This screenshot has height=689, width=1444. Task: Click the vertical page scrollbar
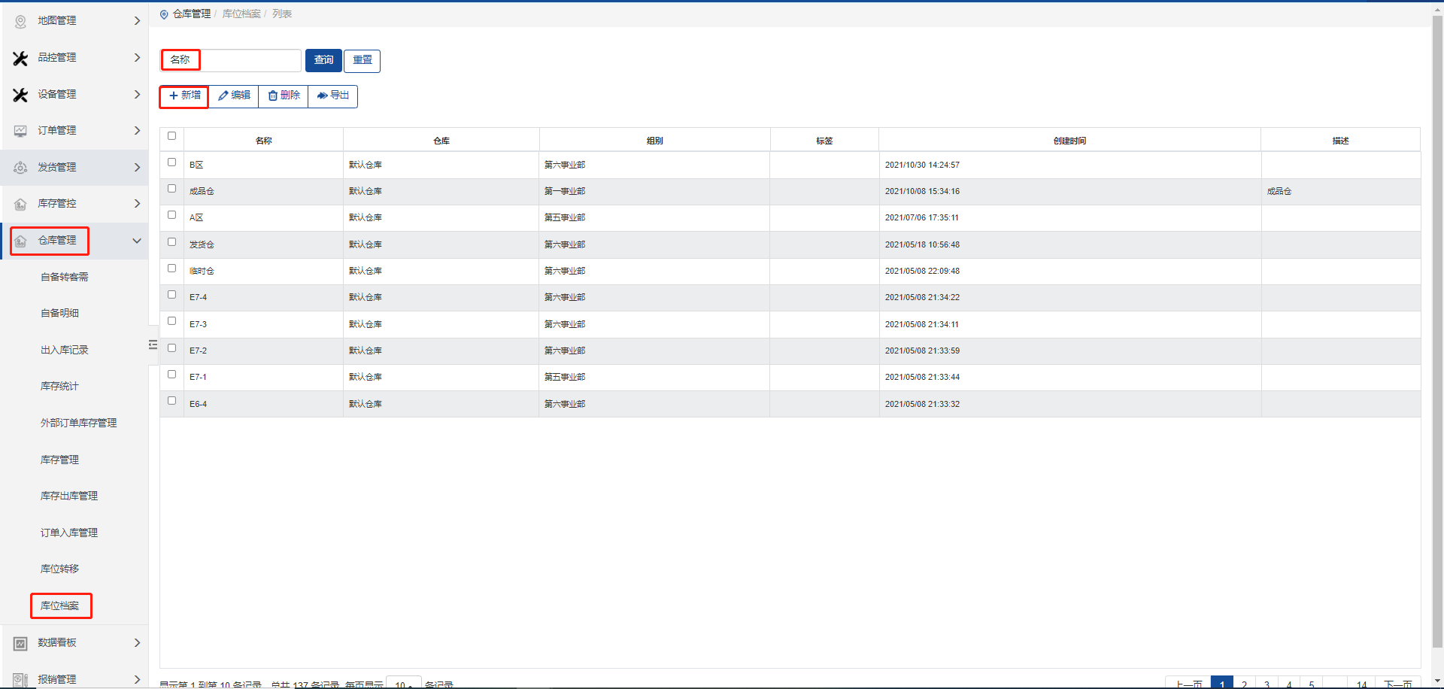coord(1437,331)
